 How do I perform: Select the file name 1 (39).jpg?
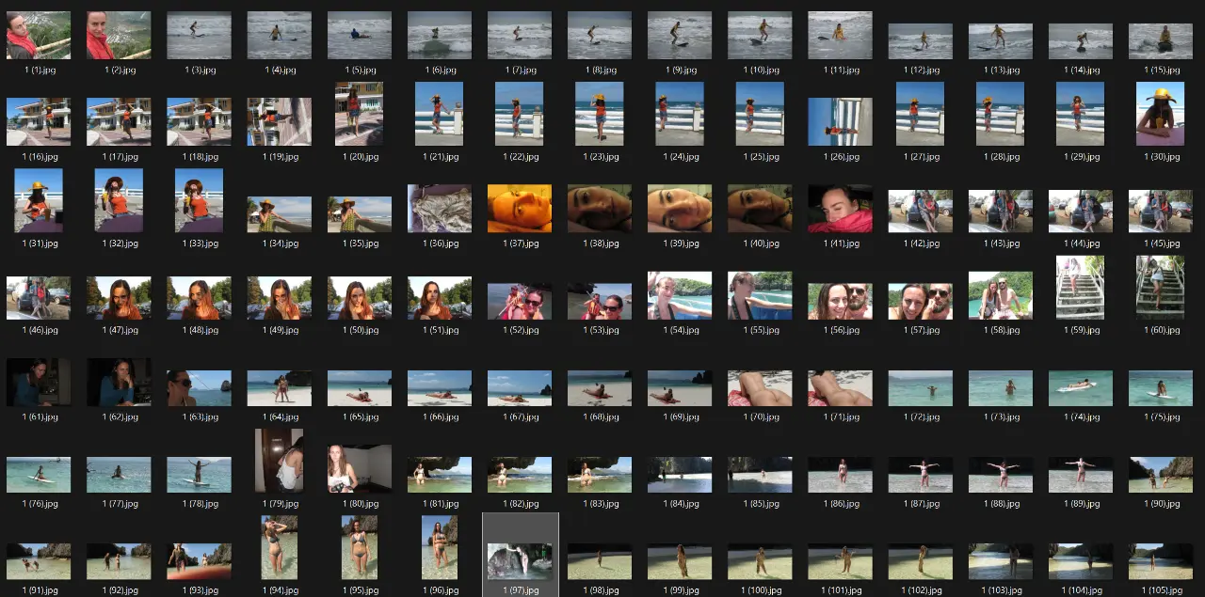pos(680,244)
